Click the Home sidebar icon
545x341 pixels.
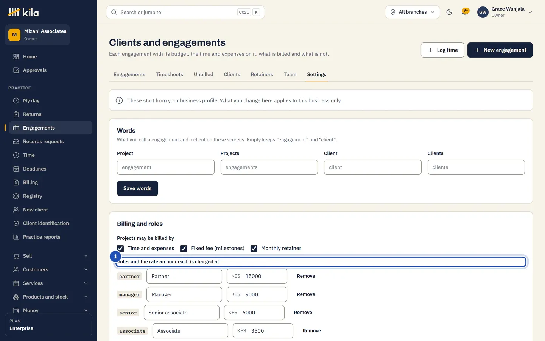coord(16,56)
